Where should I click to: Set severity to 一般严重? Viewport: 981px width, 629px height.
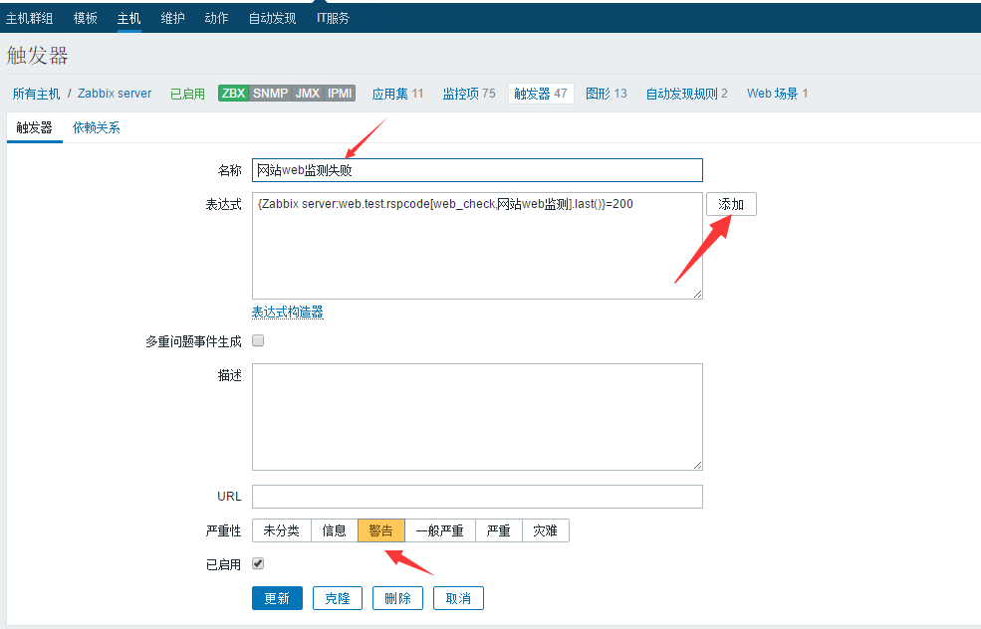[440, 530]
